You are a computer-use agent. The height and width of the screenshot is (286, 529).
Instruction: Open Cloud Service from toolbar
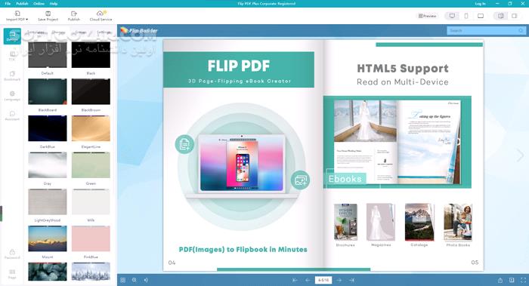pos(101,16)
